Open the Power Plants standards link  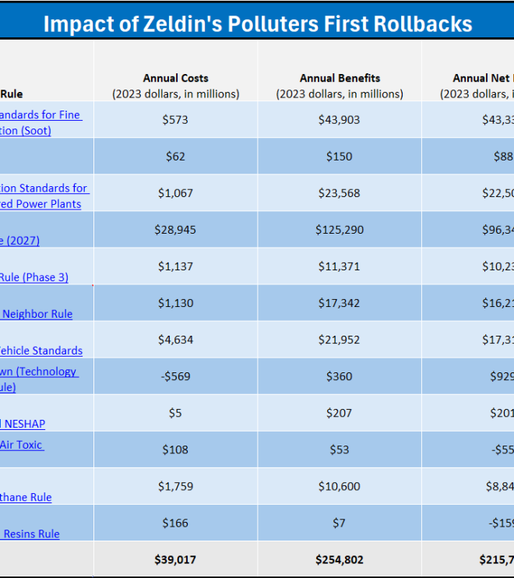pyautogui.click(x=44, y=196)
